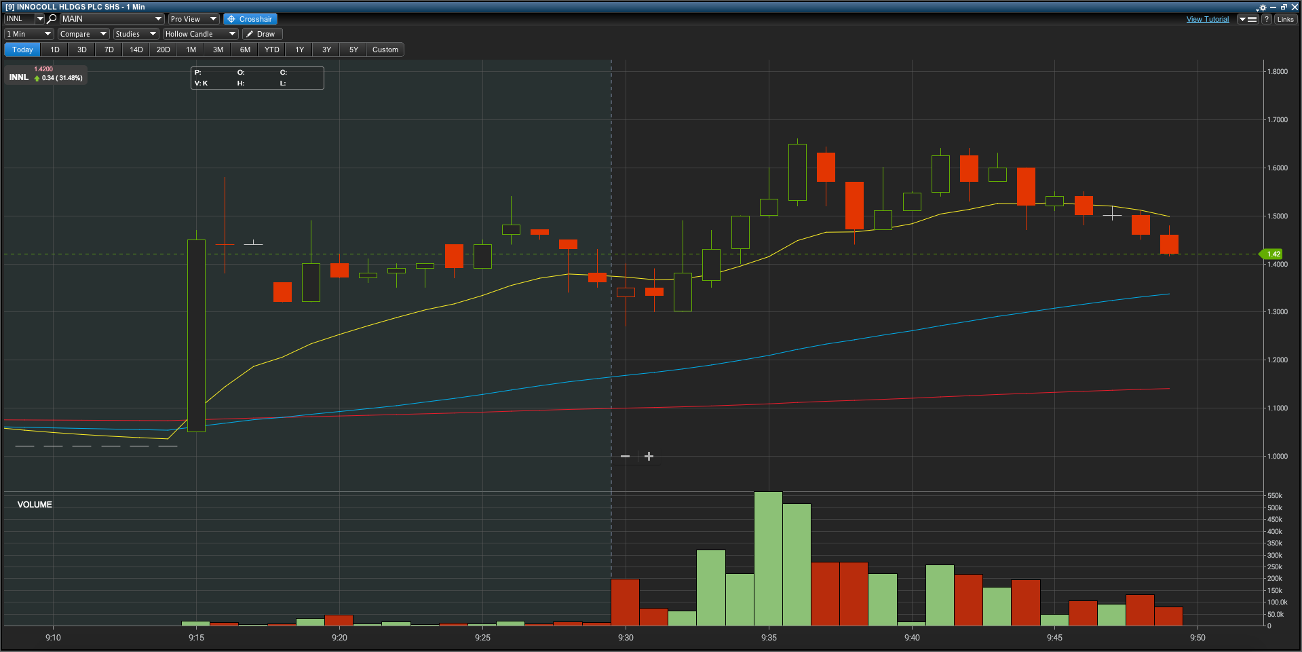Open the View Tutorial link
Viewport: 1302px width, 652px height.
(x=1207, y=19)
